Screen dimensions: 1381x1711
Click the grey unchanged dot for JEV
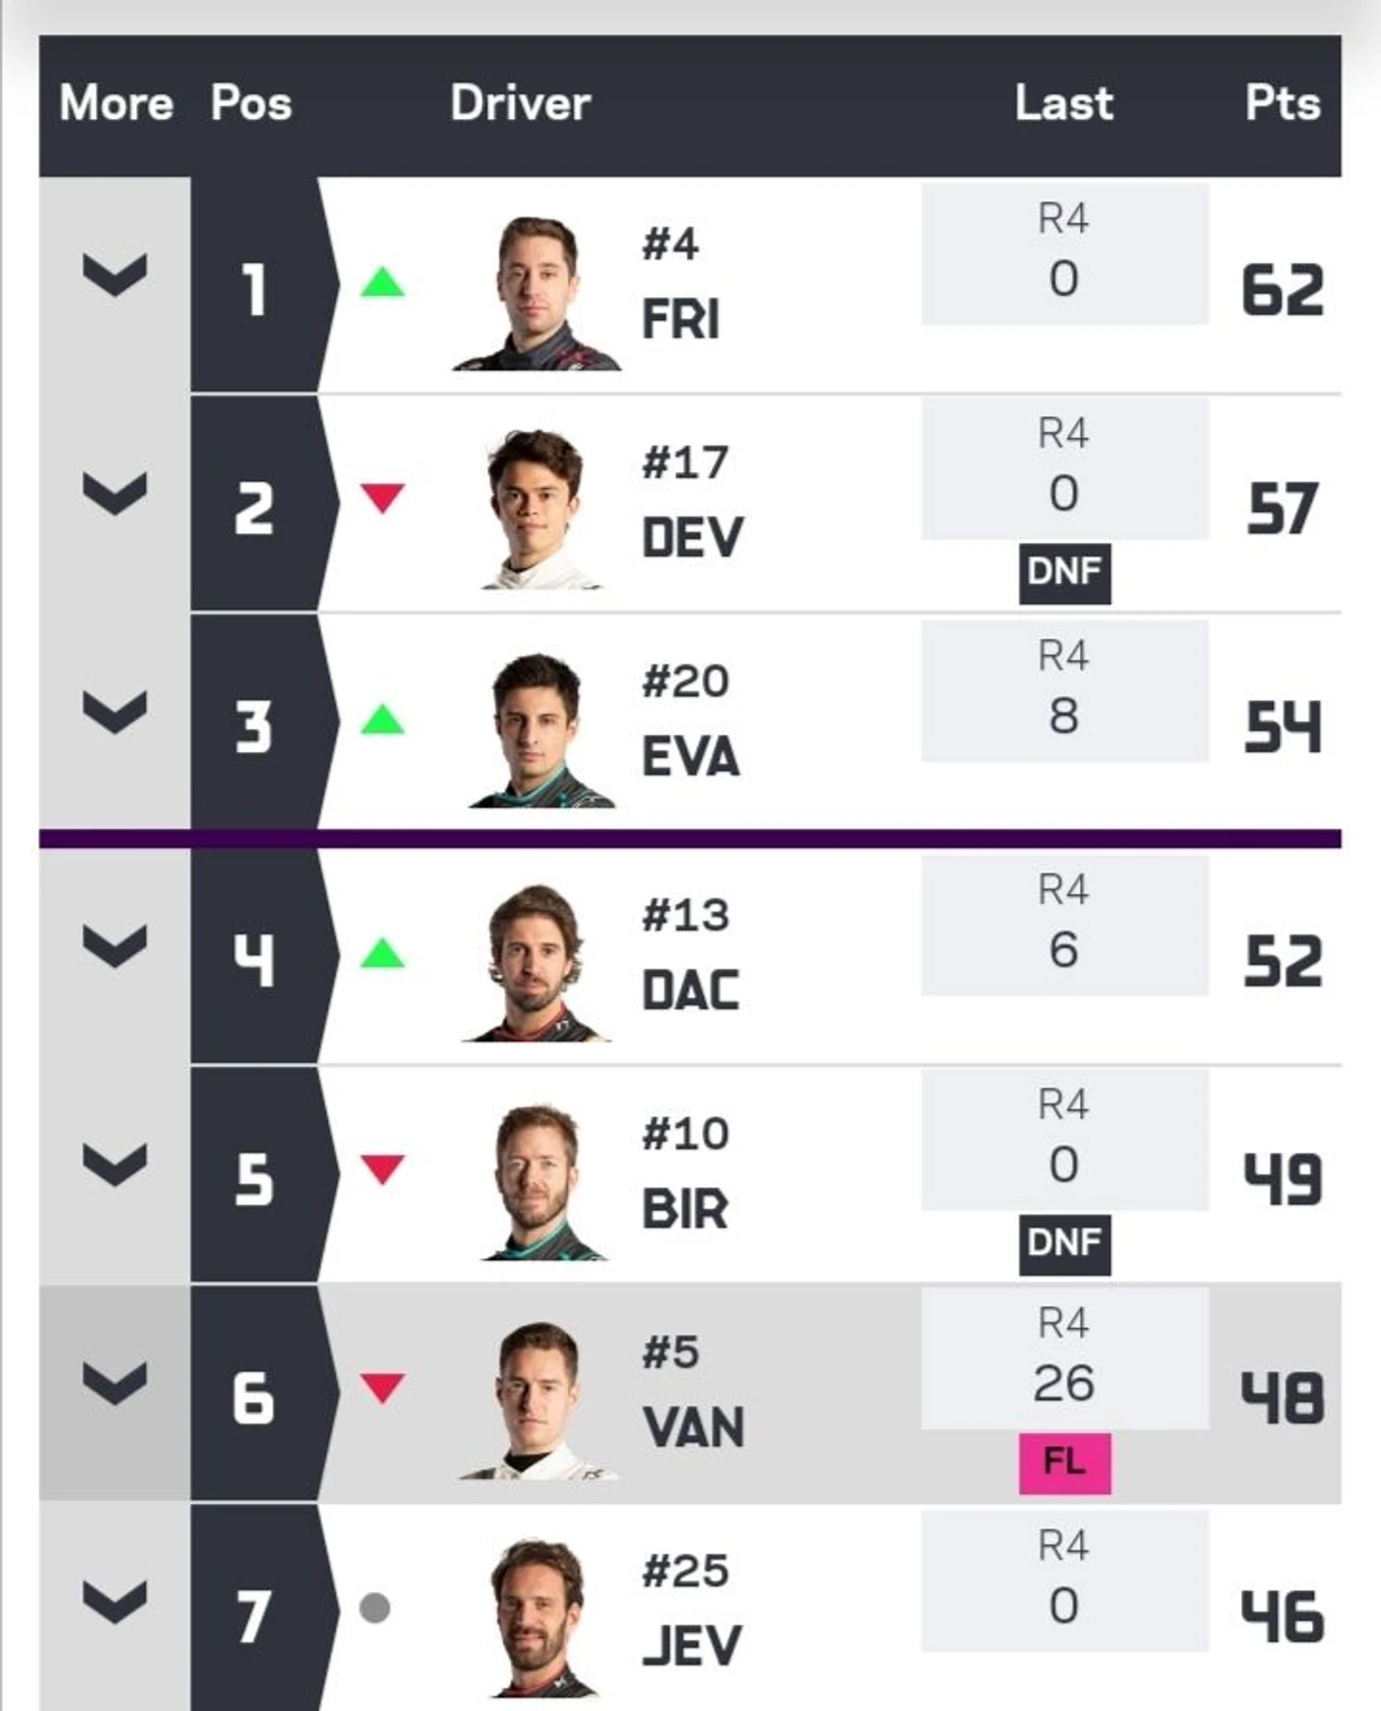pos(375,1607)
